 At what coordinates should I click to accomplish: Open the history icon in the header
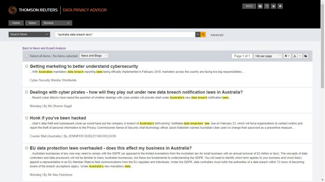coord(267,6)
